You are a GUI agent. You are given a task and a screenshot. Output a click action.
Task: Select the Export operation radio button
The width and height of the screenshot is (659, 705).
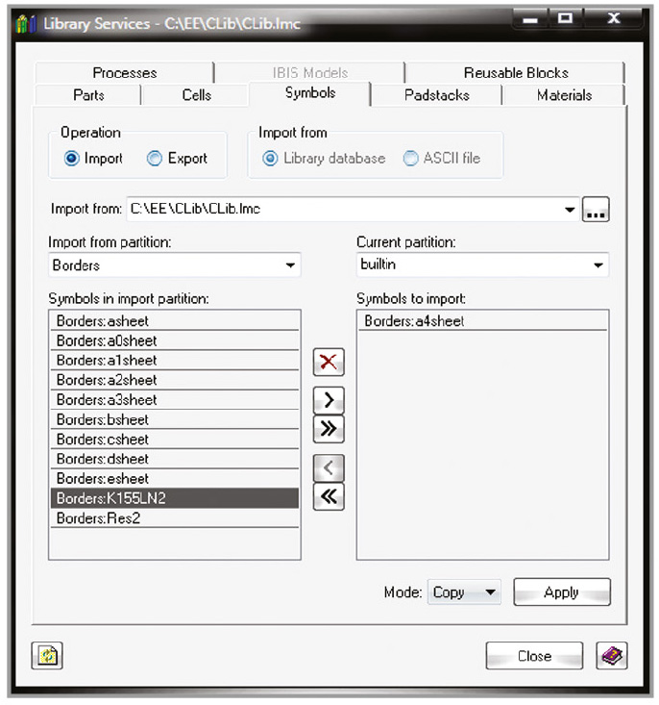155,159
